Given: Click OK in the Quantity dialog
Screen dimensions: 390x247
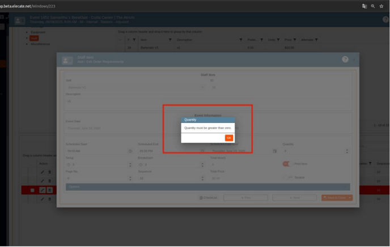Looking at the screenshot, I should [x=228, y=138].
